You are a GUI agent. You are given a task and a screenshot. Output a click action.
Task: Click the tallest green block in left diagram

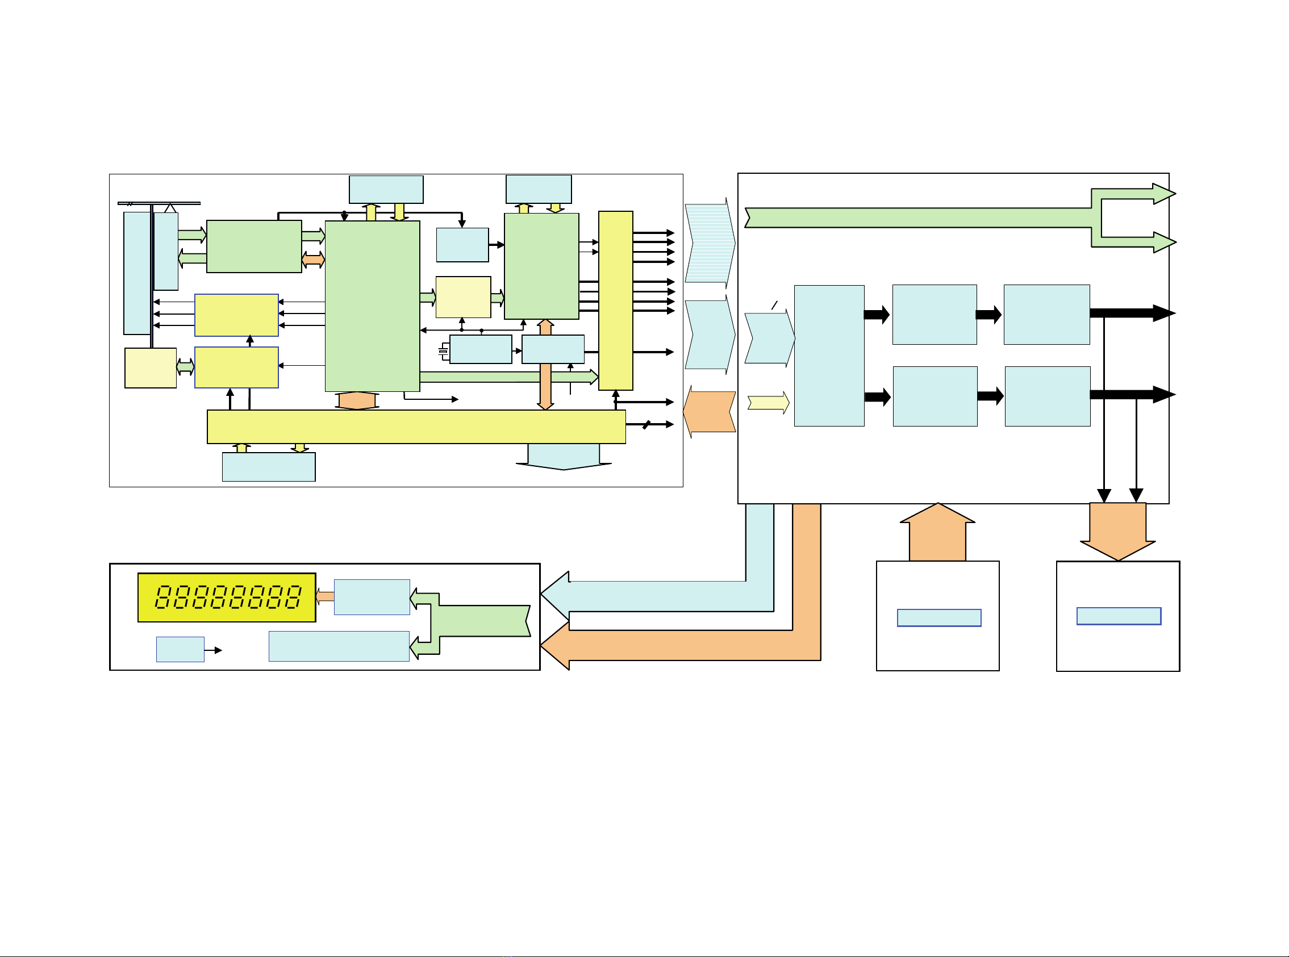372,306
